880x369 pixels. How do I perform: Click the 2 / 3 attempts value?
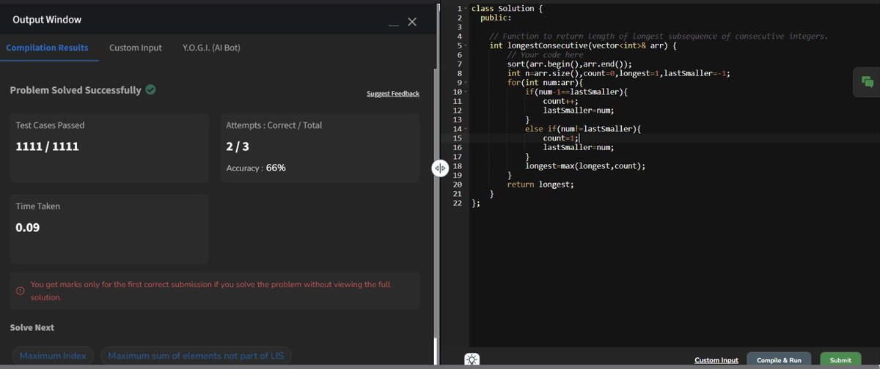(238, 146)
